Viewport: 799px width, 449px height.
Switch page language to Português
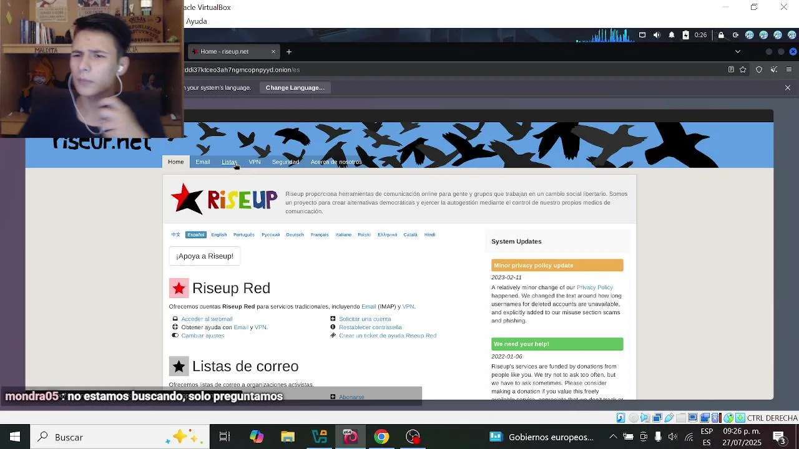click(244, 235)
